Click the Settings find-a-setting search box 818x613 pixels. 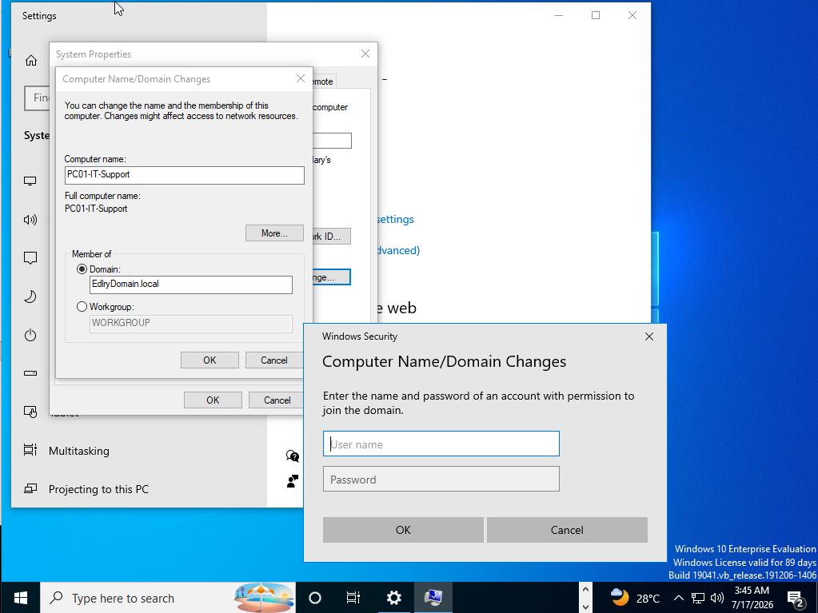(x=38, y=98)
